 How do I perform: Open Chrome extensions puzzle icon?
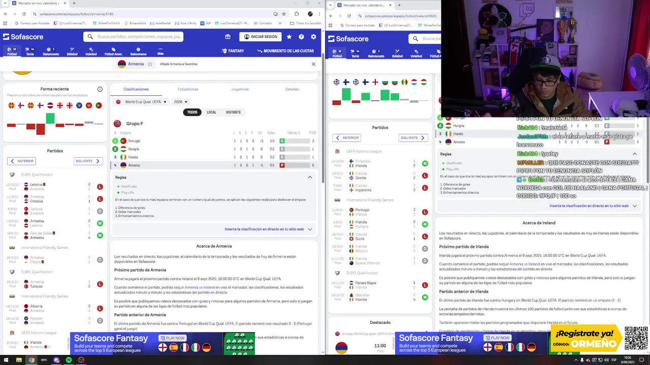tap(297, 14)
